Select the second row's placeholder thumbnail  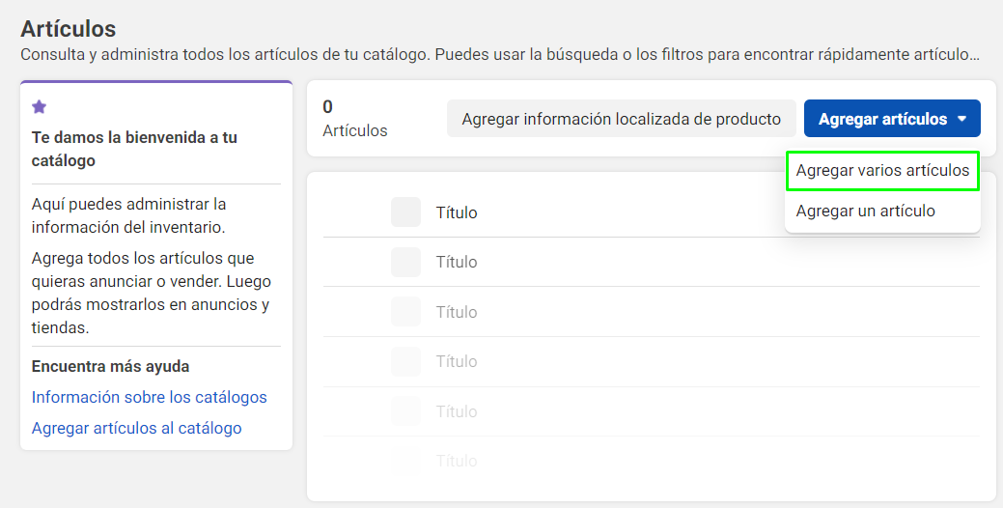click(x=405, y=262)
